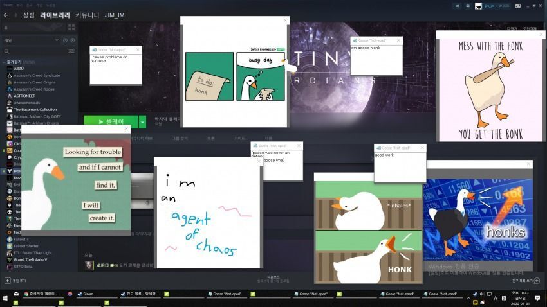Image resolution: width=547 pixels, height=307 pixels.
Task: Select Grand Theft Auto V in list
Action: point(30,259)
